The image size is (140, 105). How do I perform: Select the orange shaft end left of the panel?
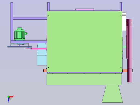(x=45, y=71)
